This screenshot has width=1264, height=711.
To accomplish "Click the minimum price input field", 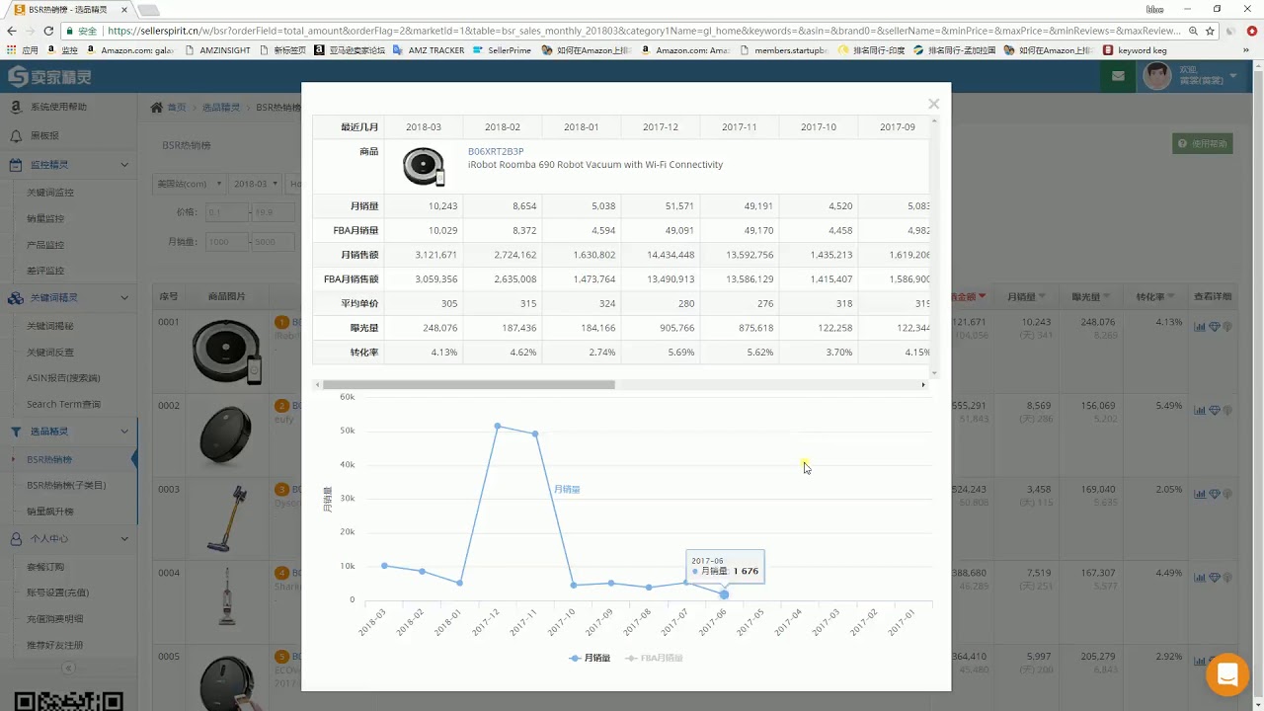I will [x=227, y=212].
